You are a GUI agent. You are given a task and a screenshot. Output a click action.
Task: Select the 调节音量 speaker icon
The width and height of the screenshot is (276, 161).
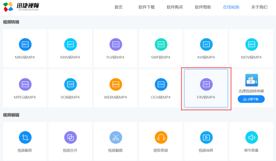click(x=251, y=137)
